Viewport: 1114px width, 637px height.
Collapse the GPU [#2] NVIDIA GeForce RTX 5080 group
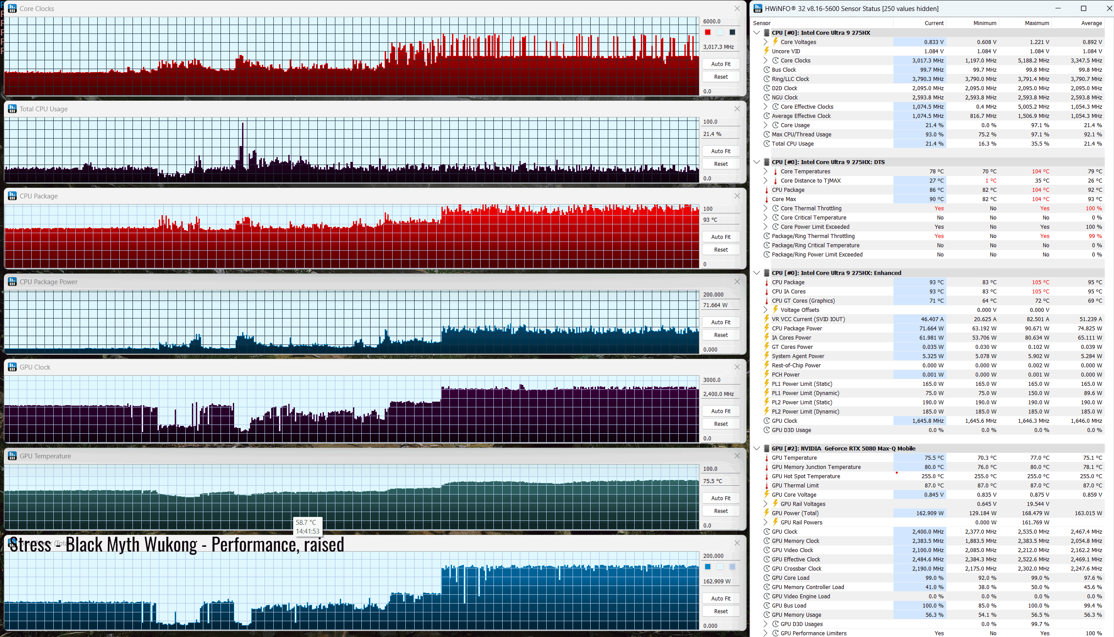click(x=757, y=448)
